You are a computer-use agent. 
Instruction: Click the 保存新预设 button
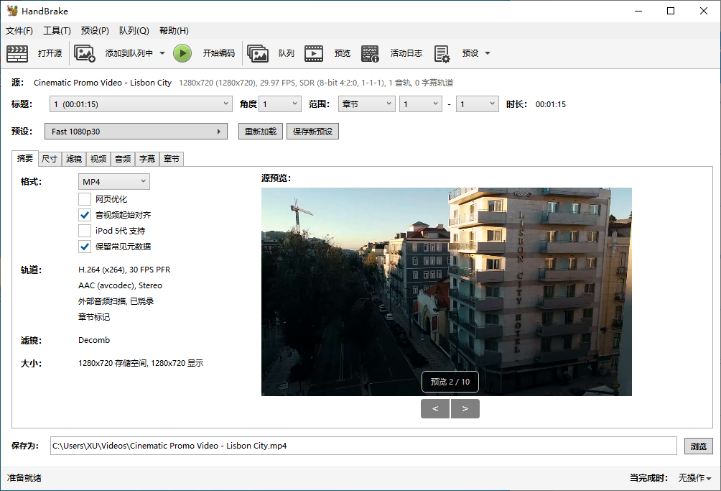click(x=312, y=132)
